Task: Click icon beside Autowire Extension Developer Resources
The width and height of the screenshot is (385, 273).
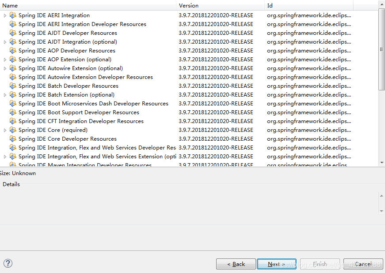Action: [13, 77]
